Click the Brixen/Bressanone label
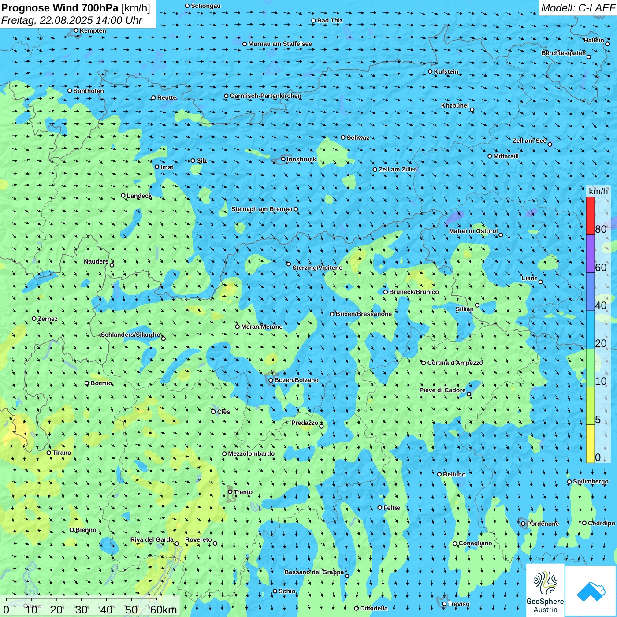The image size is (617, 617). pyautogui.click(x=364, y=314)
